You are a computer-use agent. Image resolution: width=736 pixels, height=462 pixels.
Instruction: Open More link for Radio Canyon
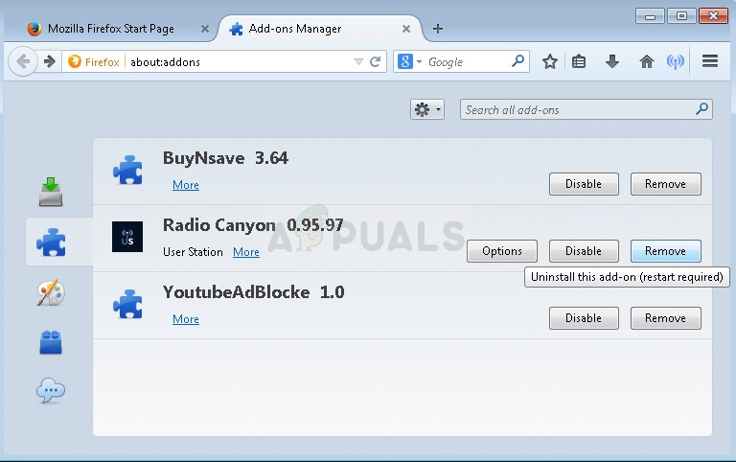pyautogui.click(x=246, y=252)
